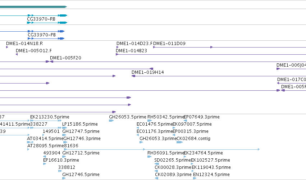Select the 81636 feature label
Screen dimensions: 306x180
click(71, 146)
